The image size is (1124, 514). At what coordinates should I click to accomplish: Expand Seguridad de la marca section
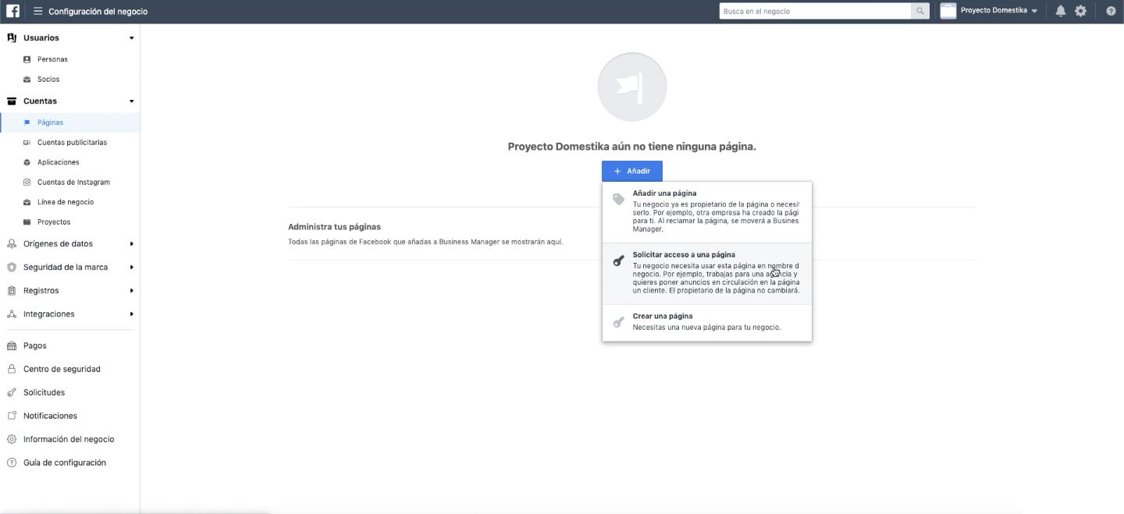(131, 268)
